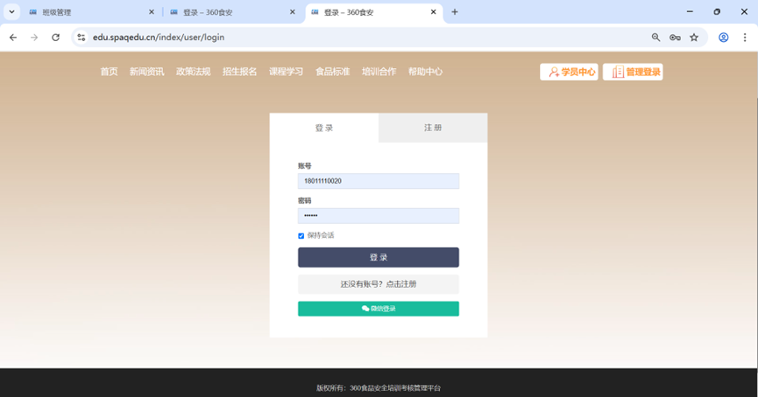758x397 pixels.
Task: Switch to the 班级管理 browser tab
Action: 88,12
